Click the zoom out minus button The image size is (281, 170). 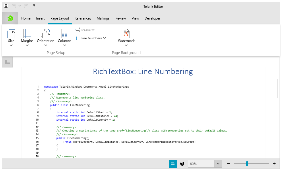[229, 163]
